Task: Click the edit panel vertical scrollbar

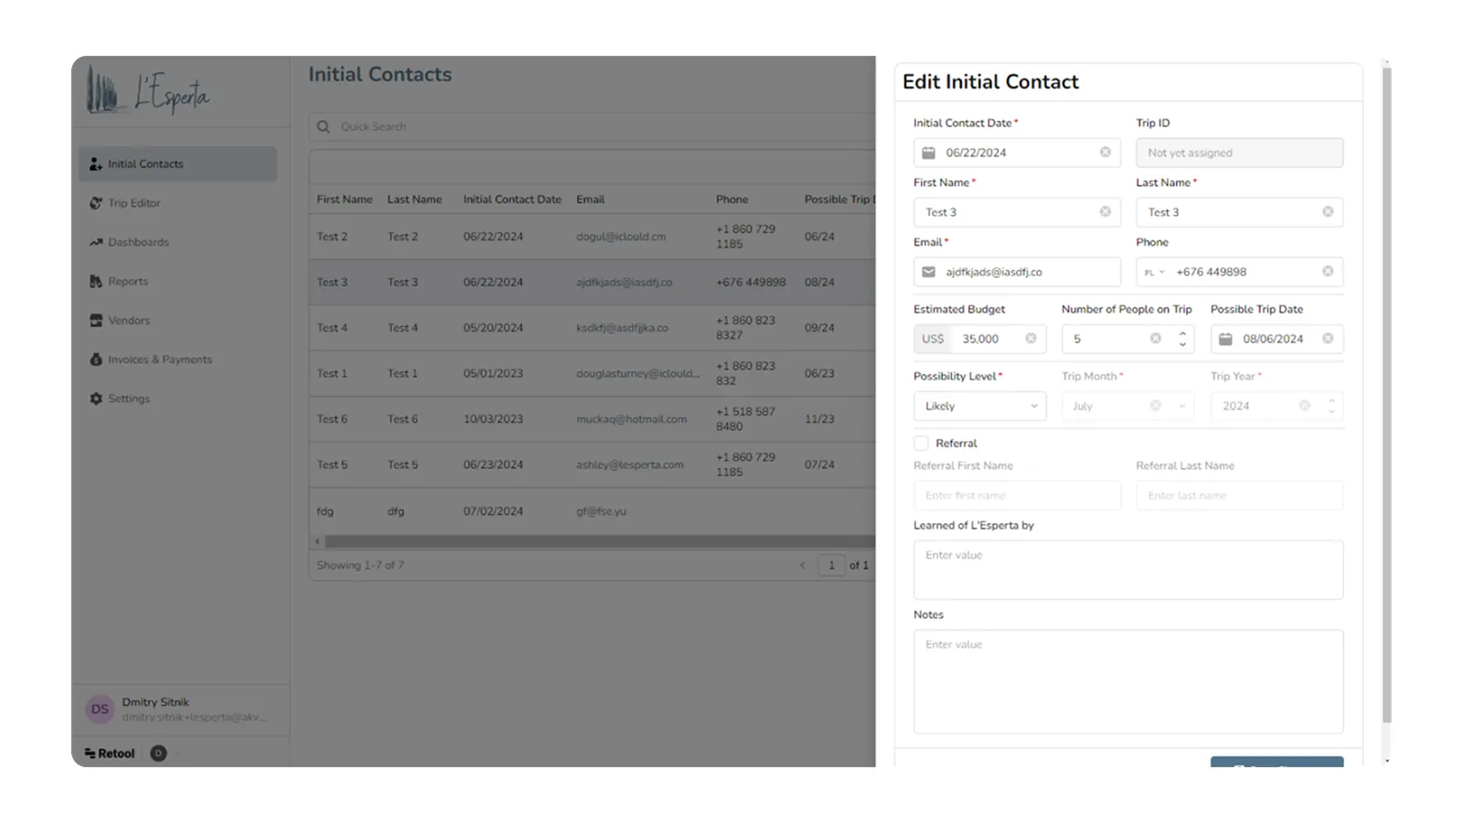Action: pyautogui.click(x=1386, y=393)
